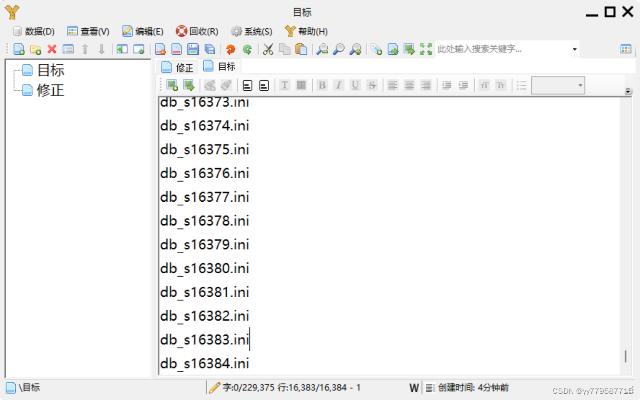The width and height of the screenshot is (640, 400).
Task: Click the layout grid icon at toolbar right
Action: pos(626,49)
